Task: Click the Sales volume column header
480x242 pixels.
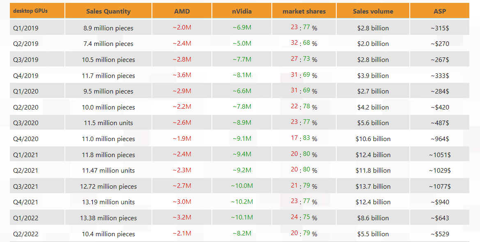Action: pos(373,11)
